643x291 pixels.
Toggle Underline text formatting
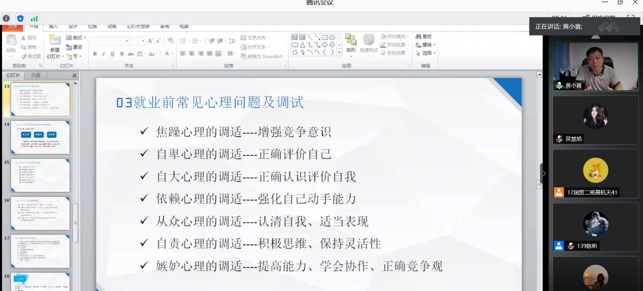(x=112, y=54)
